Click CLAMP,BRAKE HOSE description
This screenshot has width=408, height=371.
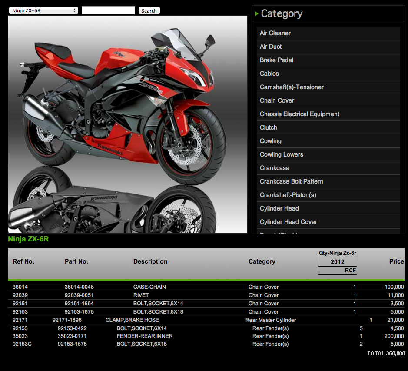(132, 320)
